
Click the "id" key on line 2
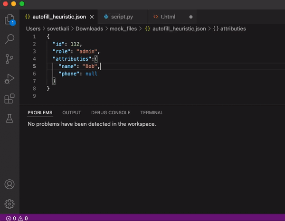[x=58, y=44]
